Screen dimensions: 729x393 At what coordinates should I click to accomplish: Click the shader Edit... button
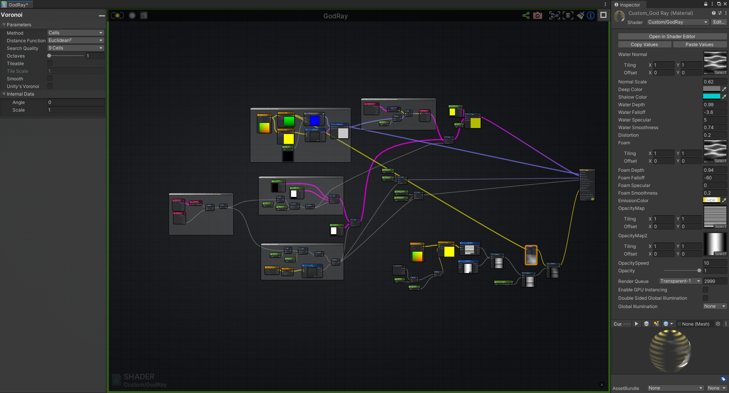click(x=719, y=22)
